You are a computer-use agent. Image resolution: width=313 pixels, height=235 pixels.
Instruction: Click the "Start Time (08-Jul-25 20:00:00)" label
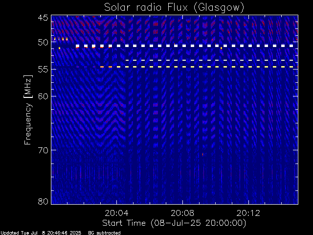(x=174, y=223)
